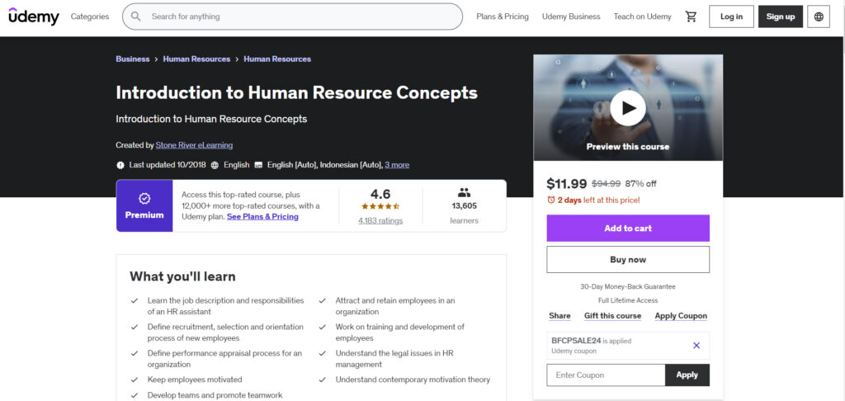Viewport: 845px width, 401px height.
Task: Click the globe icon beside English
Action: [x=215, y=165]
